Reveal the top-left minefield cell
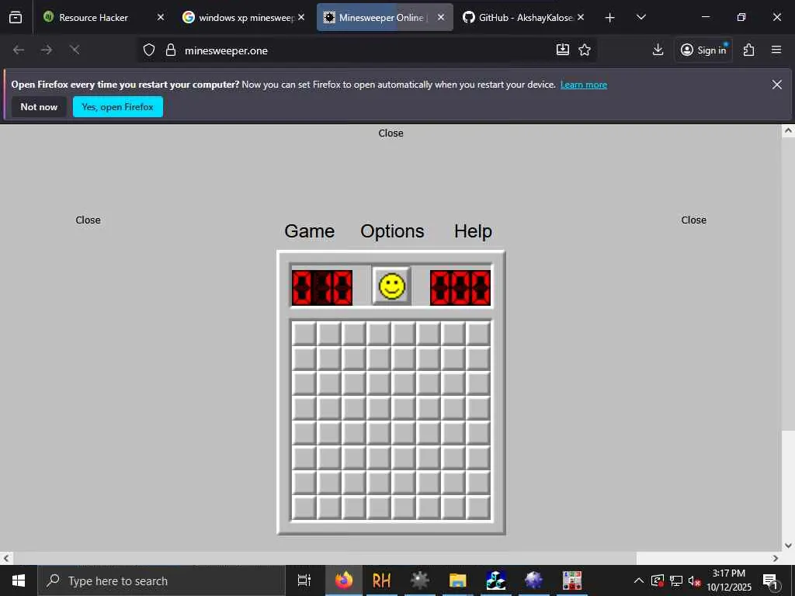795x596 pixels. tap(304, 334)
